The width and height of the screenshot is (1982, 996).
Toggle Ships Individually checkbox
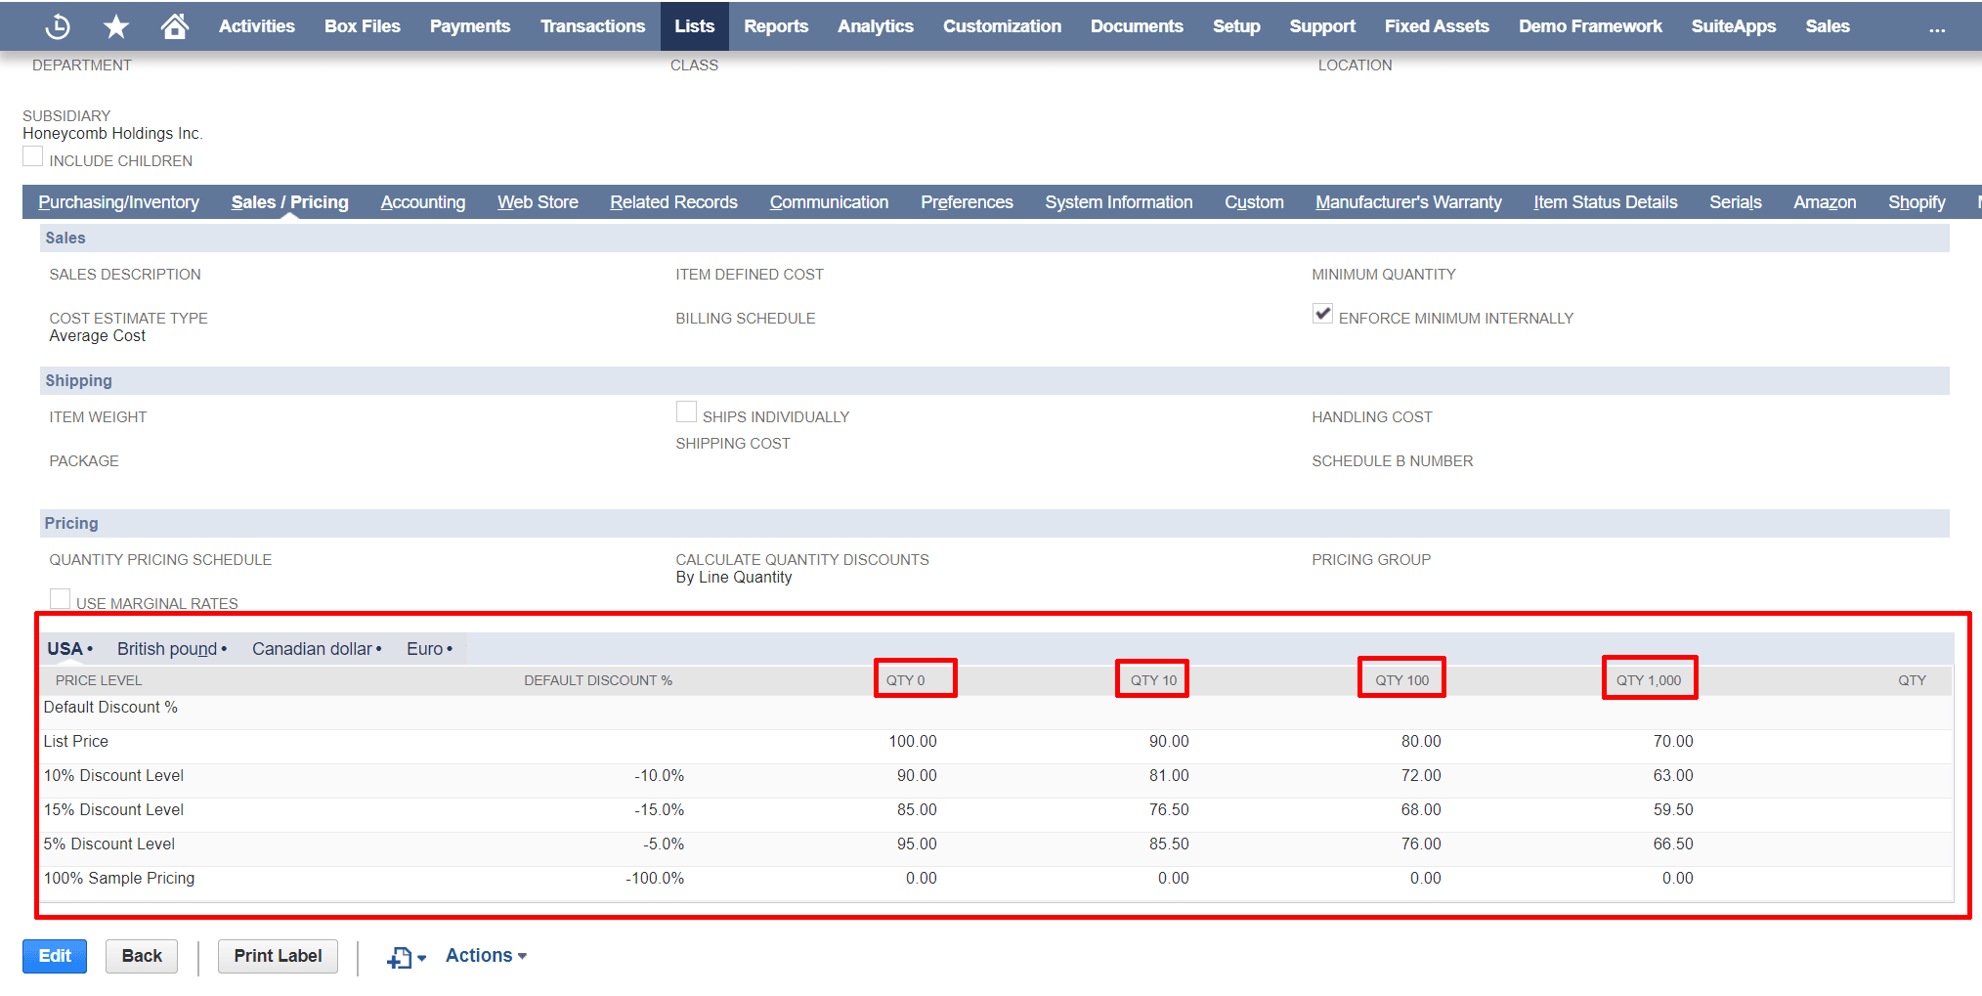(686, 412)
